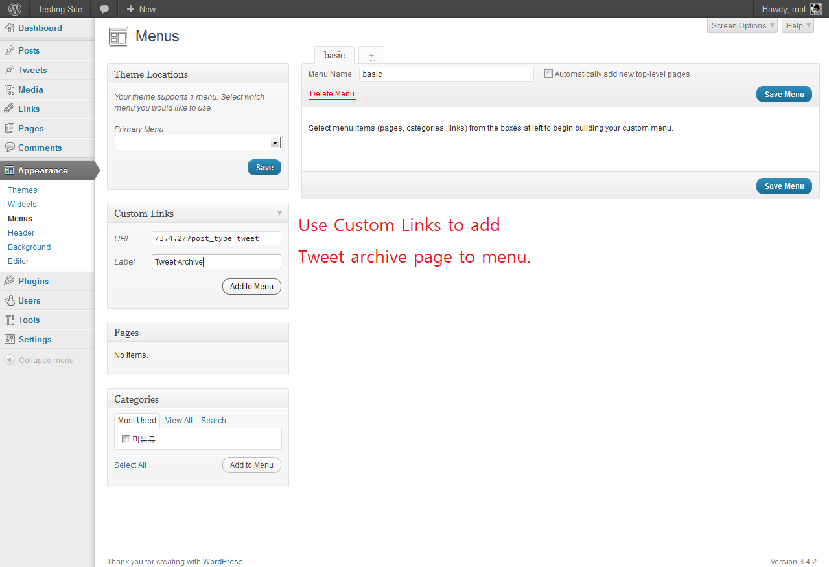This screenshot has width=829, height=567.
Task: Check the 미분류 category checkbox
Action: point(126,439)
